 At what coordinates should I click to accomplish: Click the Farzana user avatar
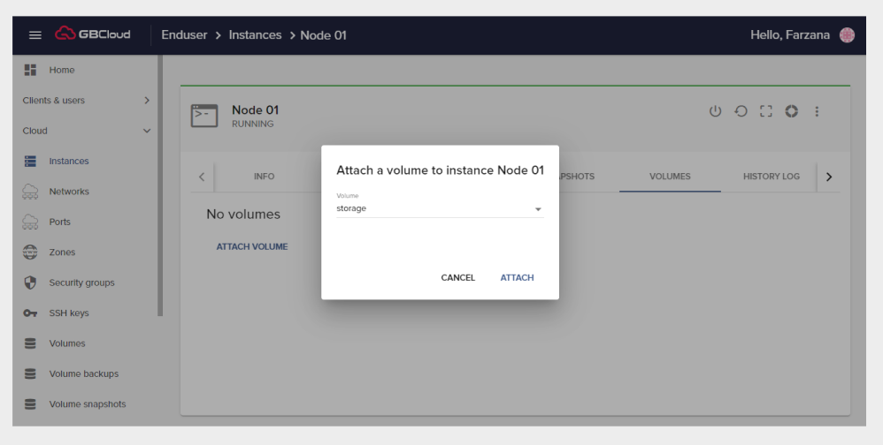coord(847,35)
